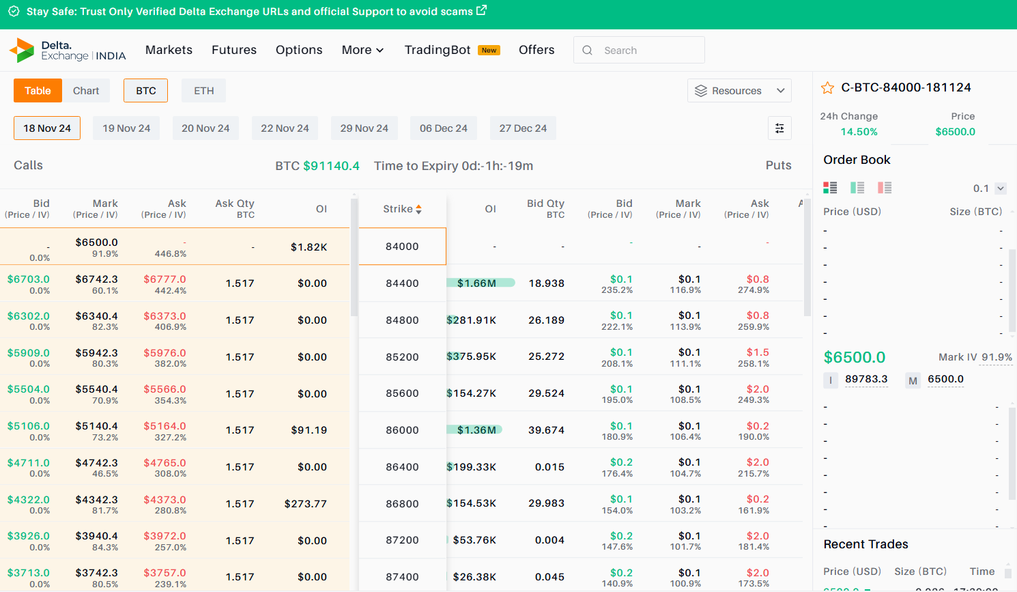
Task: Select 22 Nov 24 expiry tab
Action: [x=285, y=128]
